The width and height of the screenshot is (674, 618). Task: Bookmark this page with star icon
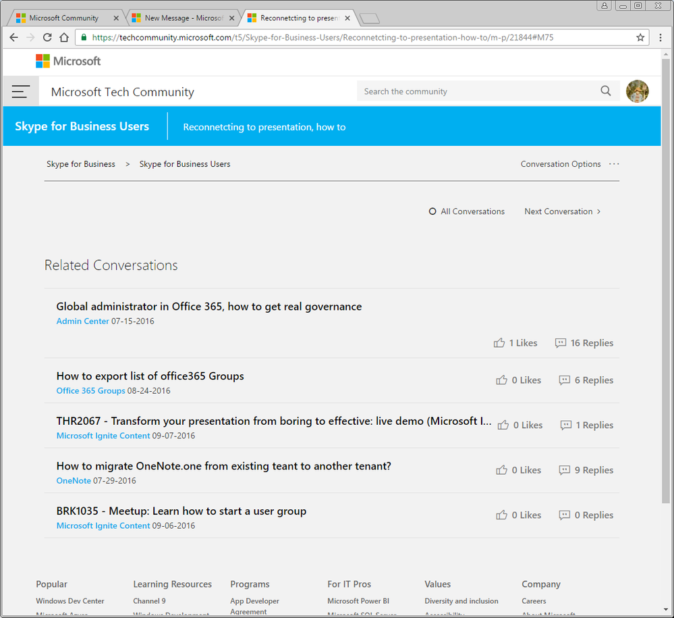pos(640,37)
